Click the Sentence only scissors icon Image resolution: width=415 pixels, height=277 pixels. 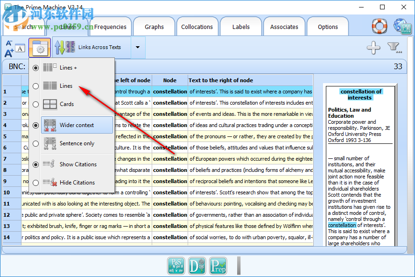point(50,143)
